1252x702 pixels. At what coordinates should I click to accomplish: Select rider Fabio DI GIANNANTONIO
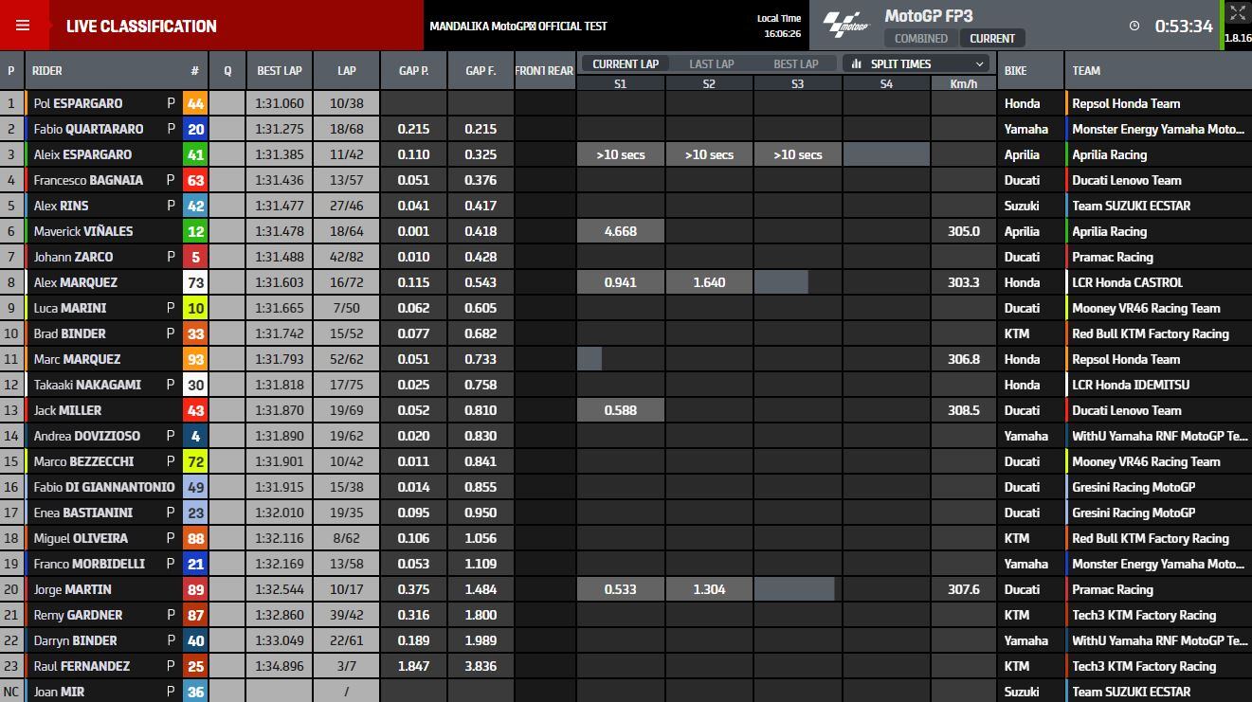104,487
